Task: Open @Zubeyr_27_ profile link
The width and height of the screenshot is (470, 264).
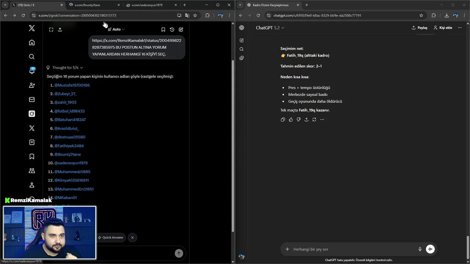Action: click(x=65, y=94)
